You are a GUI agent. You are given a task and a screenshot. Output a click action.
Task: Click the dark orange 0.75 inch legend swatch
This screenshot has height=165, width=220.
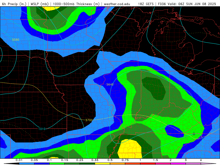(x=133, y=164)
